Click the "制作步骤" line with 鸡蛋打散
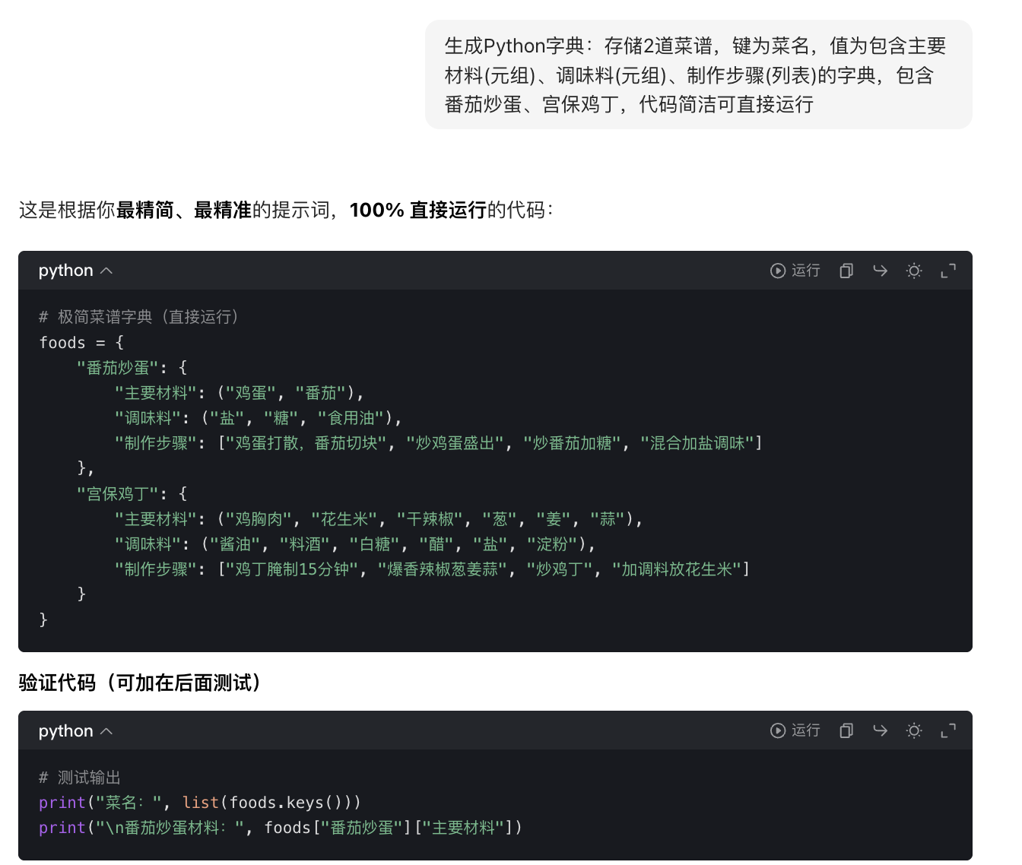1022x865 pixels. pyautogui.click(x=438, y=443)
